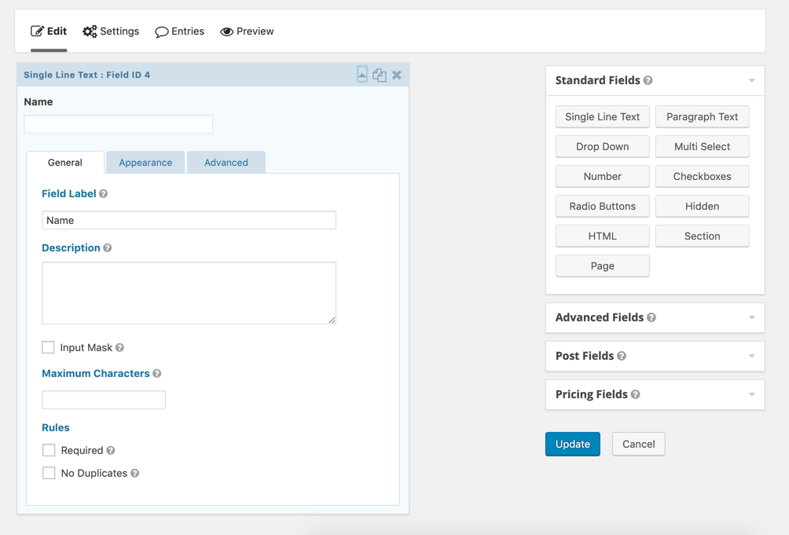Duplicate the Single Line Text field

(380, 75)
